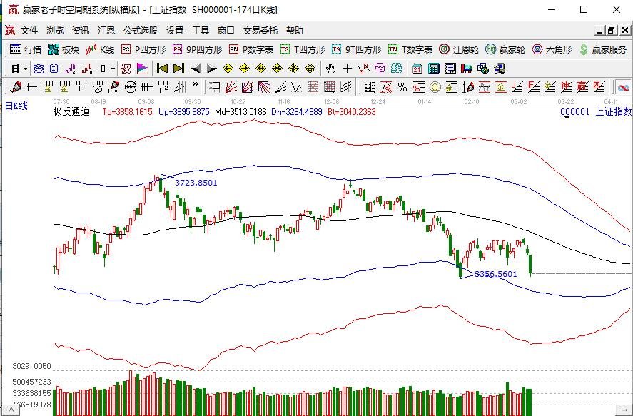Open the 资讯 menu

81,30
